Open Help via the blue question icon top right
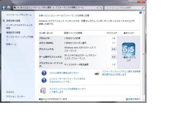 (140, 13)
